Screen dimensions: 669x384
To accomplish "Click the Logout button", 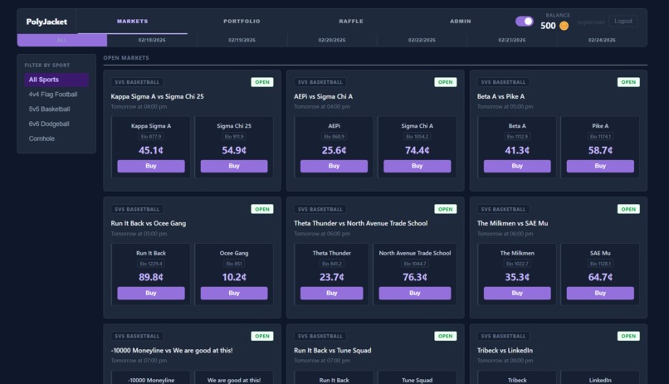I will (x=623, y=22).
